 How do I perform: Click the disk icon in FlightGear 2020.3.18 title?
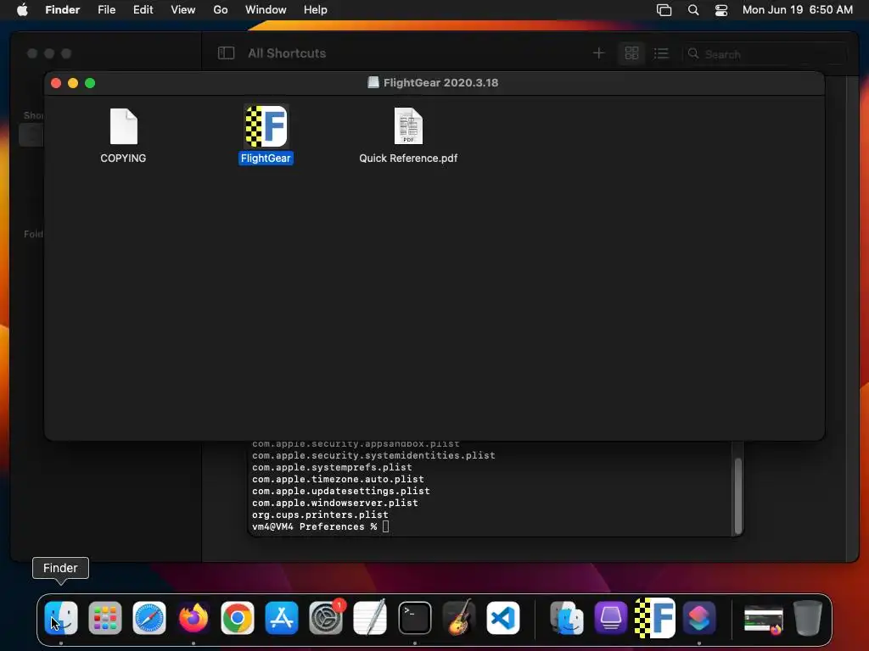373,82
